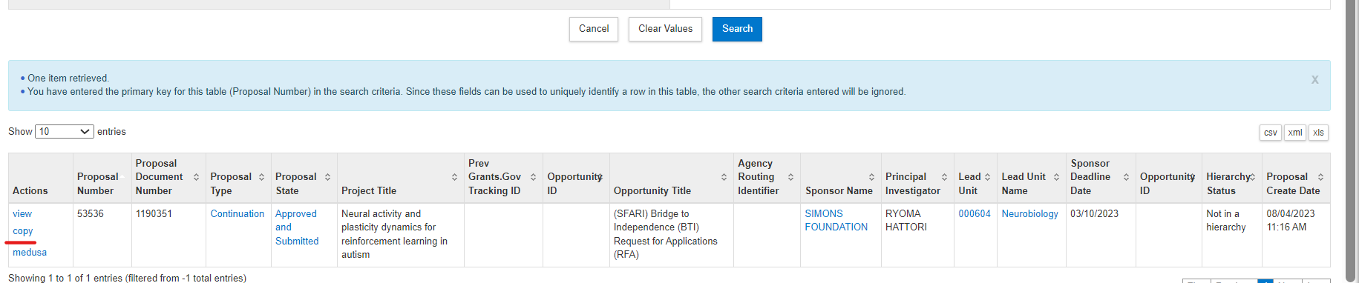Viewport: 1359px width, 283px height.
Task: Sort by Proposal State arrows
Action: click(327, 177)
